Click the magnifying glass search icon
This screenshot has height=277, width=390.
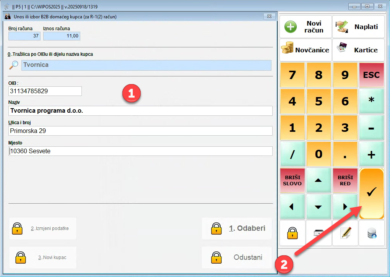point(13,65)
